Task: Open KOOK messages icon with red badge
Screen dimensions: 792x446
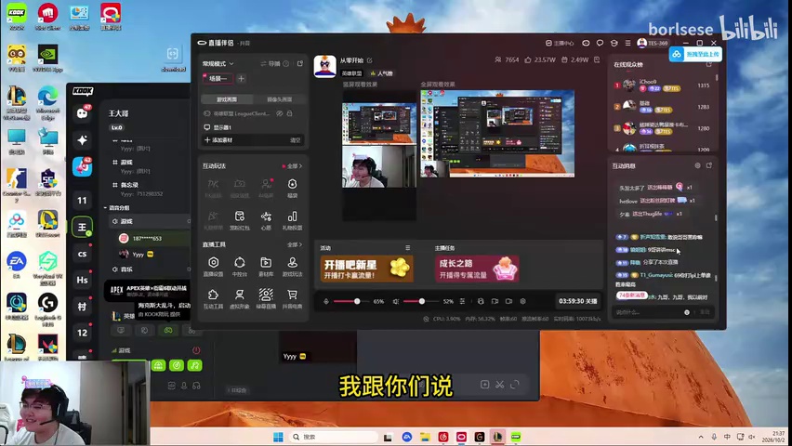Action: coord(82,113)
